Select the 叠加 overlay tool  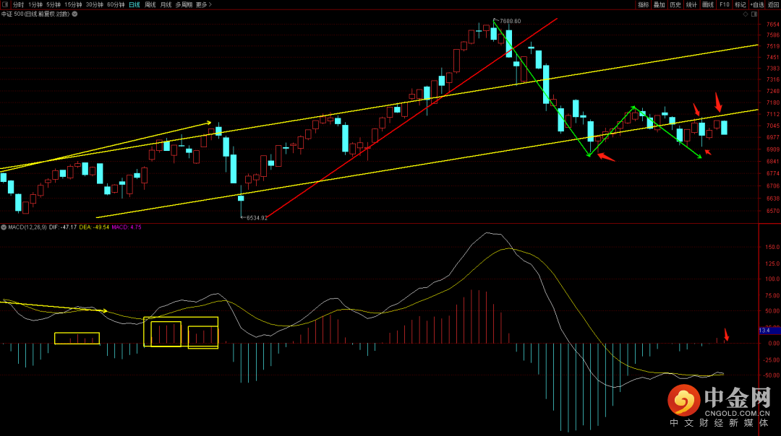point(660,4)
